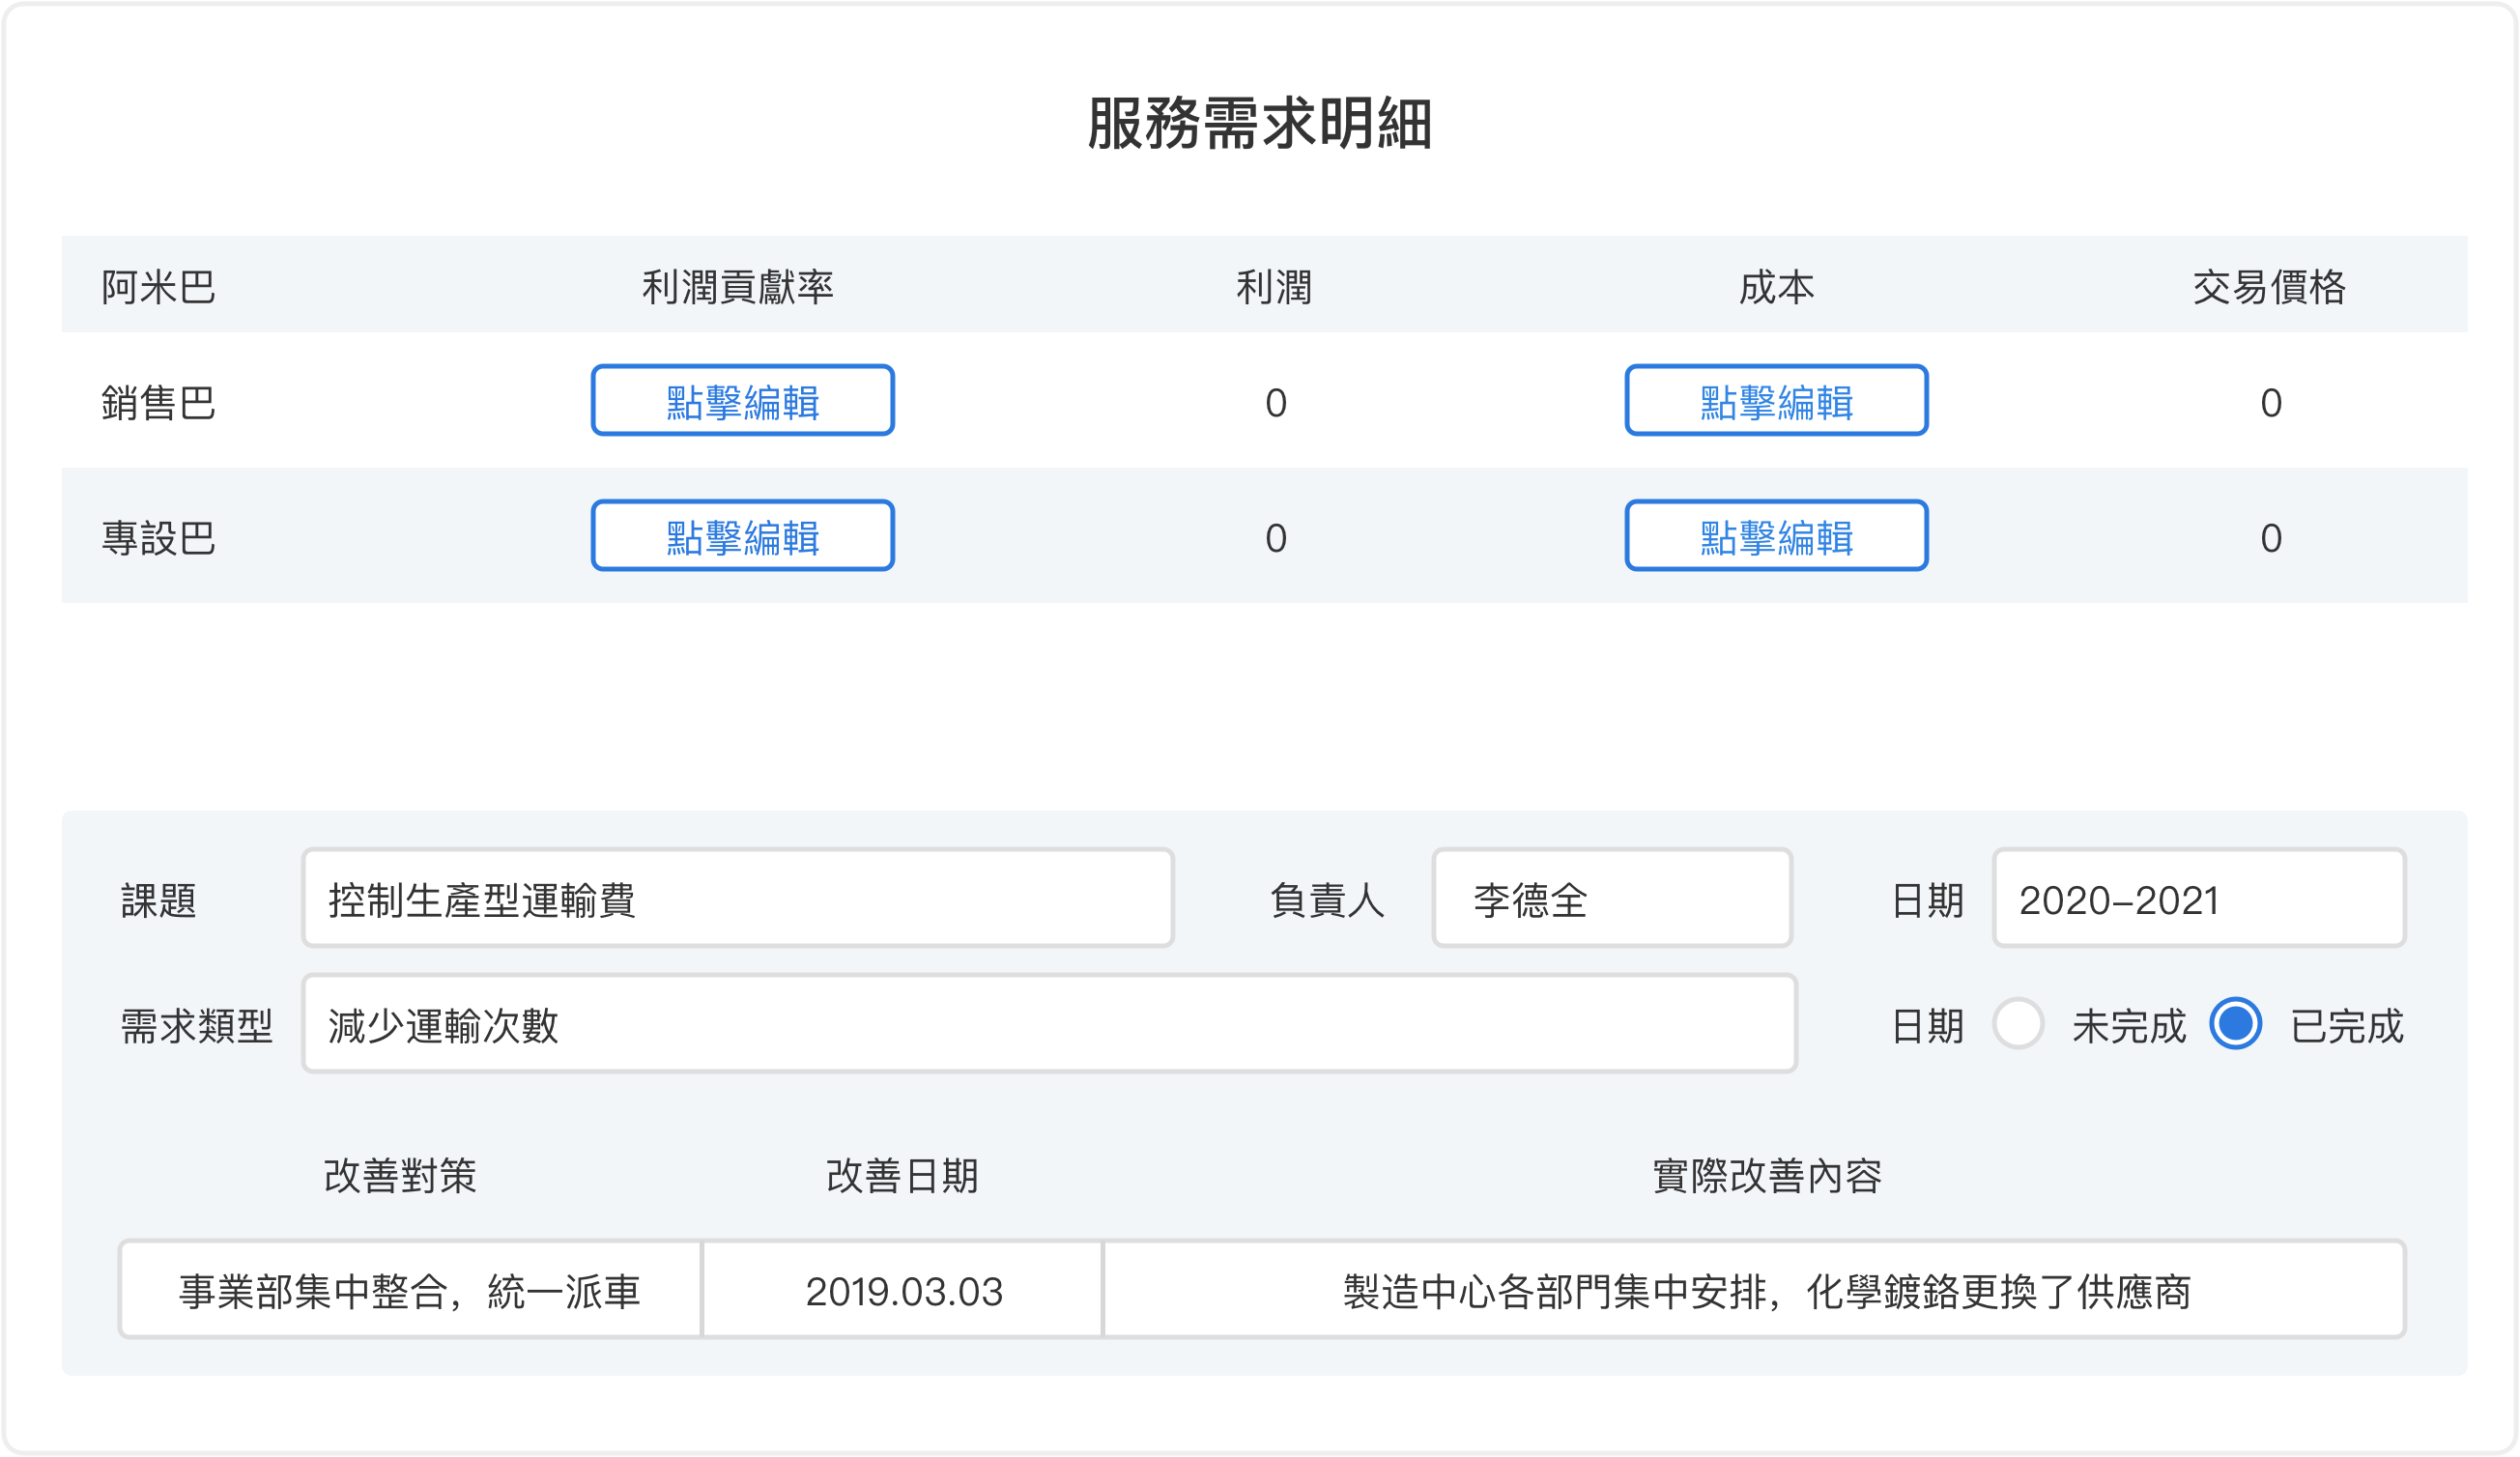
Task: Click the 交易價格 value in 銷售巴 row
Action: (x=2271, y=402)
